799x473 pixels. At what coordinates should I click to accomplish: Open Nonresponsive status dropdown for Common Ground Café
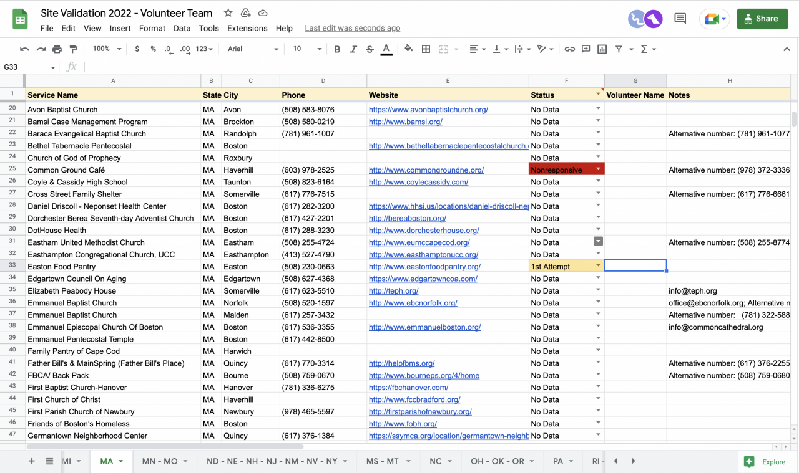598,170
